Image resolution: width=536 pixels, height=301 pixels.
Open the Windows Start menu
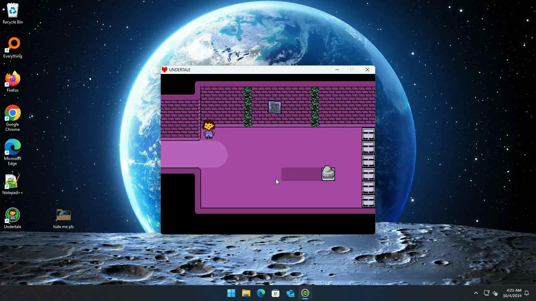(x=231, y=293)
